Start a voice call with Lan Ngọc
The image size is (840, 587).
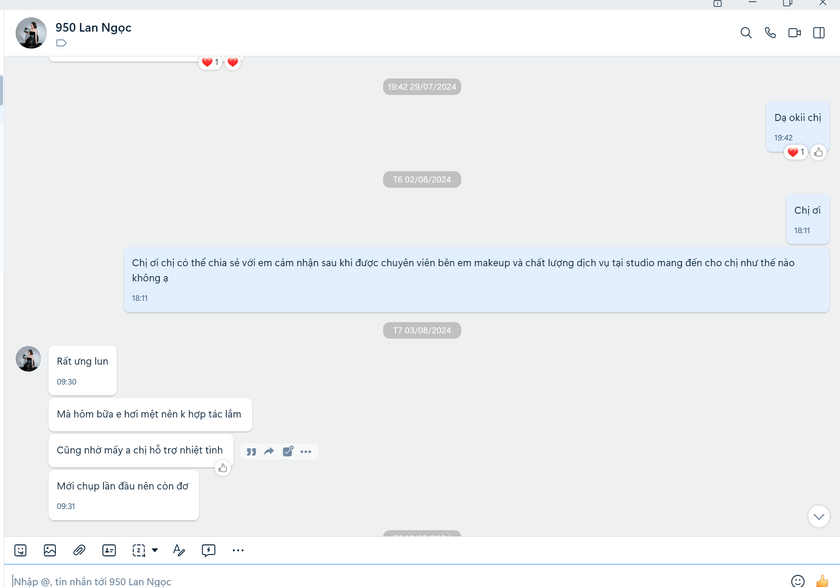[x=770, y=33]
